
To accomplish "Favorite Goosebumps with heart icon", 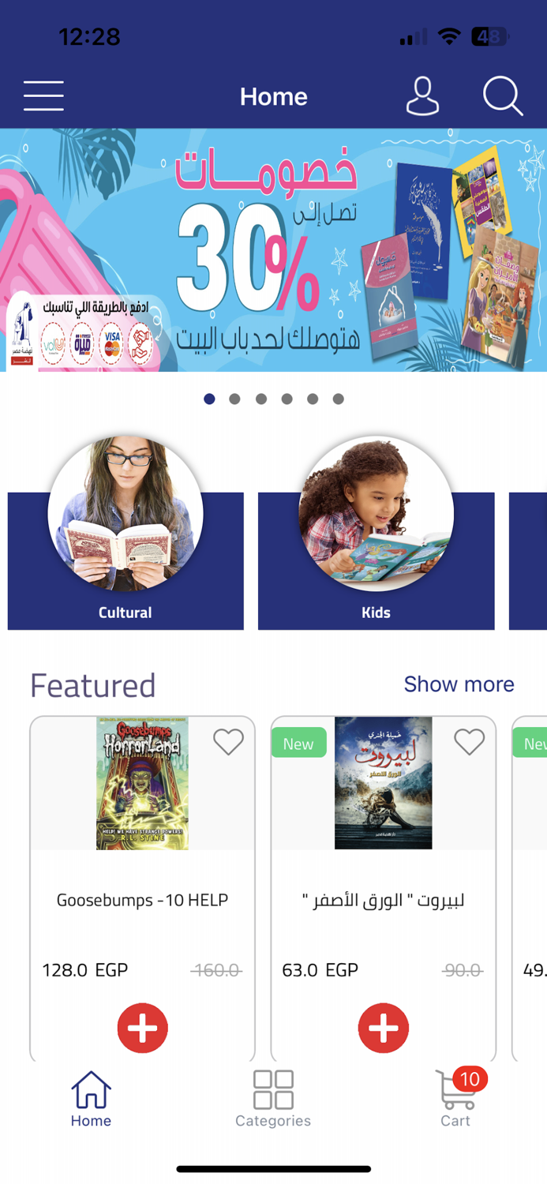I will point(228,742).
